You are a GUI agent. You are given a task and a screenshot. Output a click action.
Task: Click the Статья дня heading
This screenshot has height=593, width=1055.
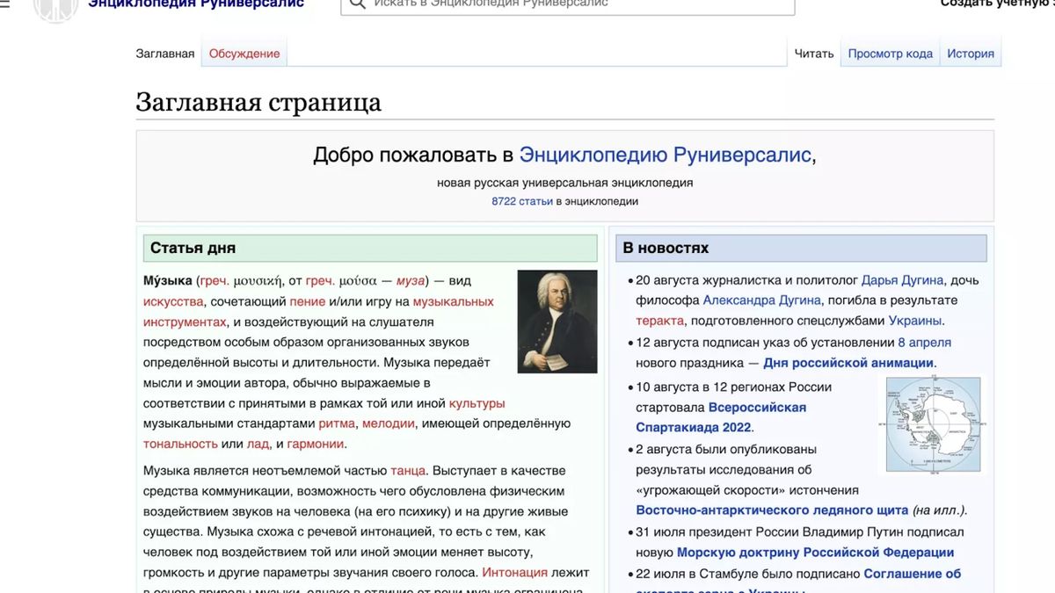pyautogui.click(x=193, y=249)
